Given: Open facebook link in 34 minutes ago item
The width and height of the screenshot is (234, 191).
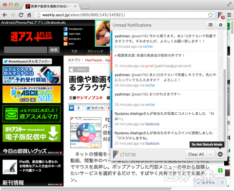Looking at the screenshot, I should [152, 124].
